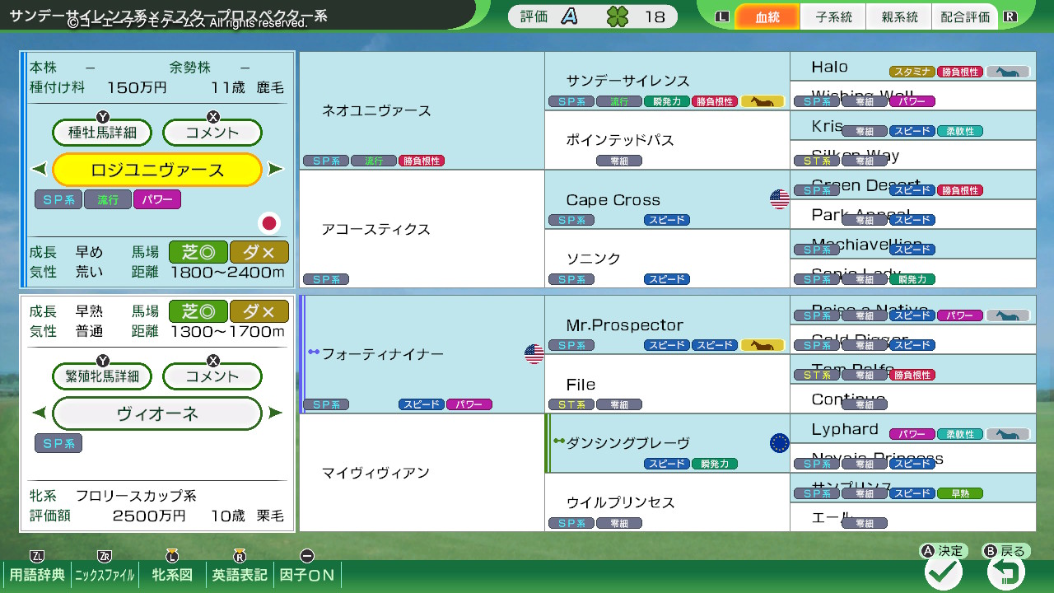Viewport: 1054px width, 593px height.
Task: Select ポインテッドパス in the pedigree
Action: click(667, 140)
